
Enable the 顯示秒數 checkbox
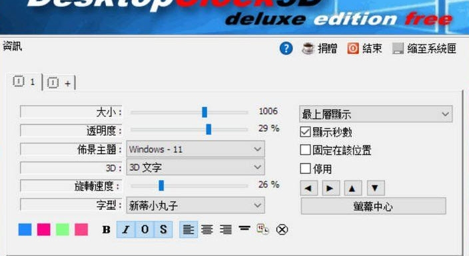[305, 132]
